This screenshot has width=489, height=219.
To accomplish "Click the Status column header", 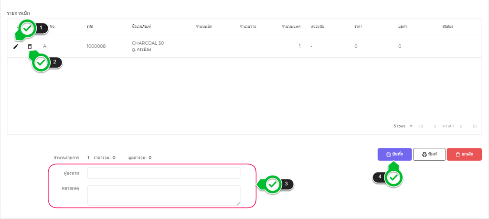I will 447,26.
